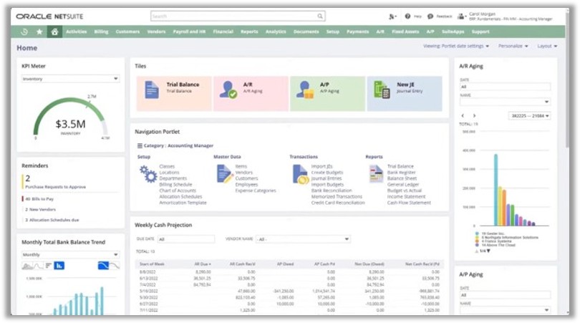Open the Help question mark icon
The image size is (580, 323).
(x=407, y=16)
